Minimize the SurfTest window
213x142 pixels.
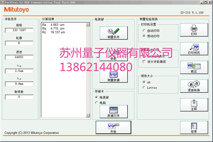pyautogui.click(x=202, y=2)
